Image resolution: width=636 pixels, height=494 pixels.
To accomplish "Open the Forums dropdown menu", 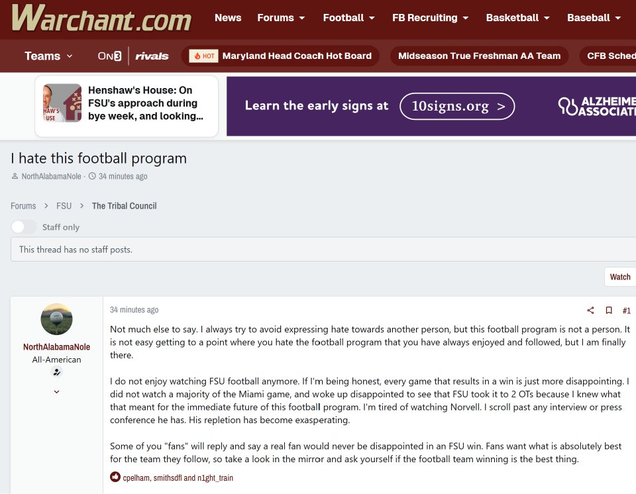I will (x=281, y=18).
